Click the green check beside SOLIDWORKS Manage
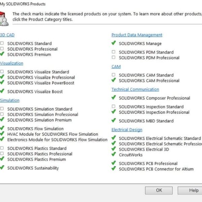The image size is (202, 202). [114, 43]
